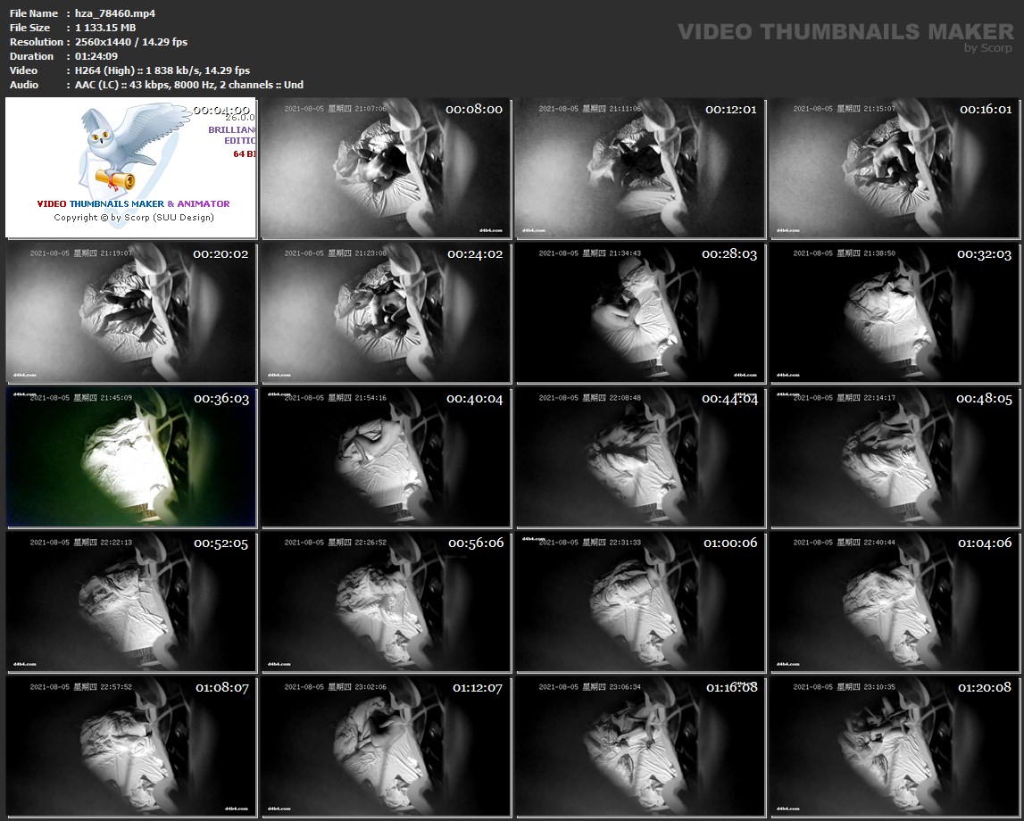Screen dimensions: 1024x821
Task: Click the green-tinted thumbnail at 00:36:03
Action: point(130,457)
